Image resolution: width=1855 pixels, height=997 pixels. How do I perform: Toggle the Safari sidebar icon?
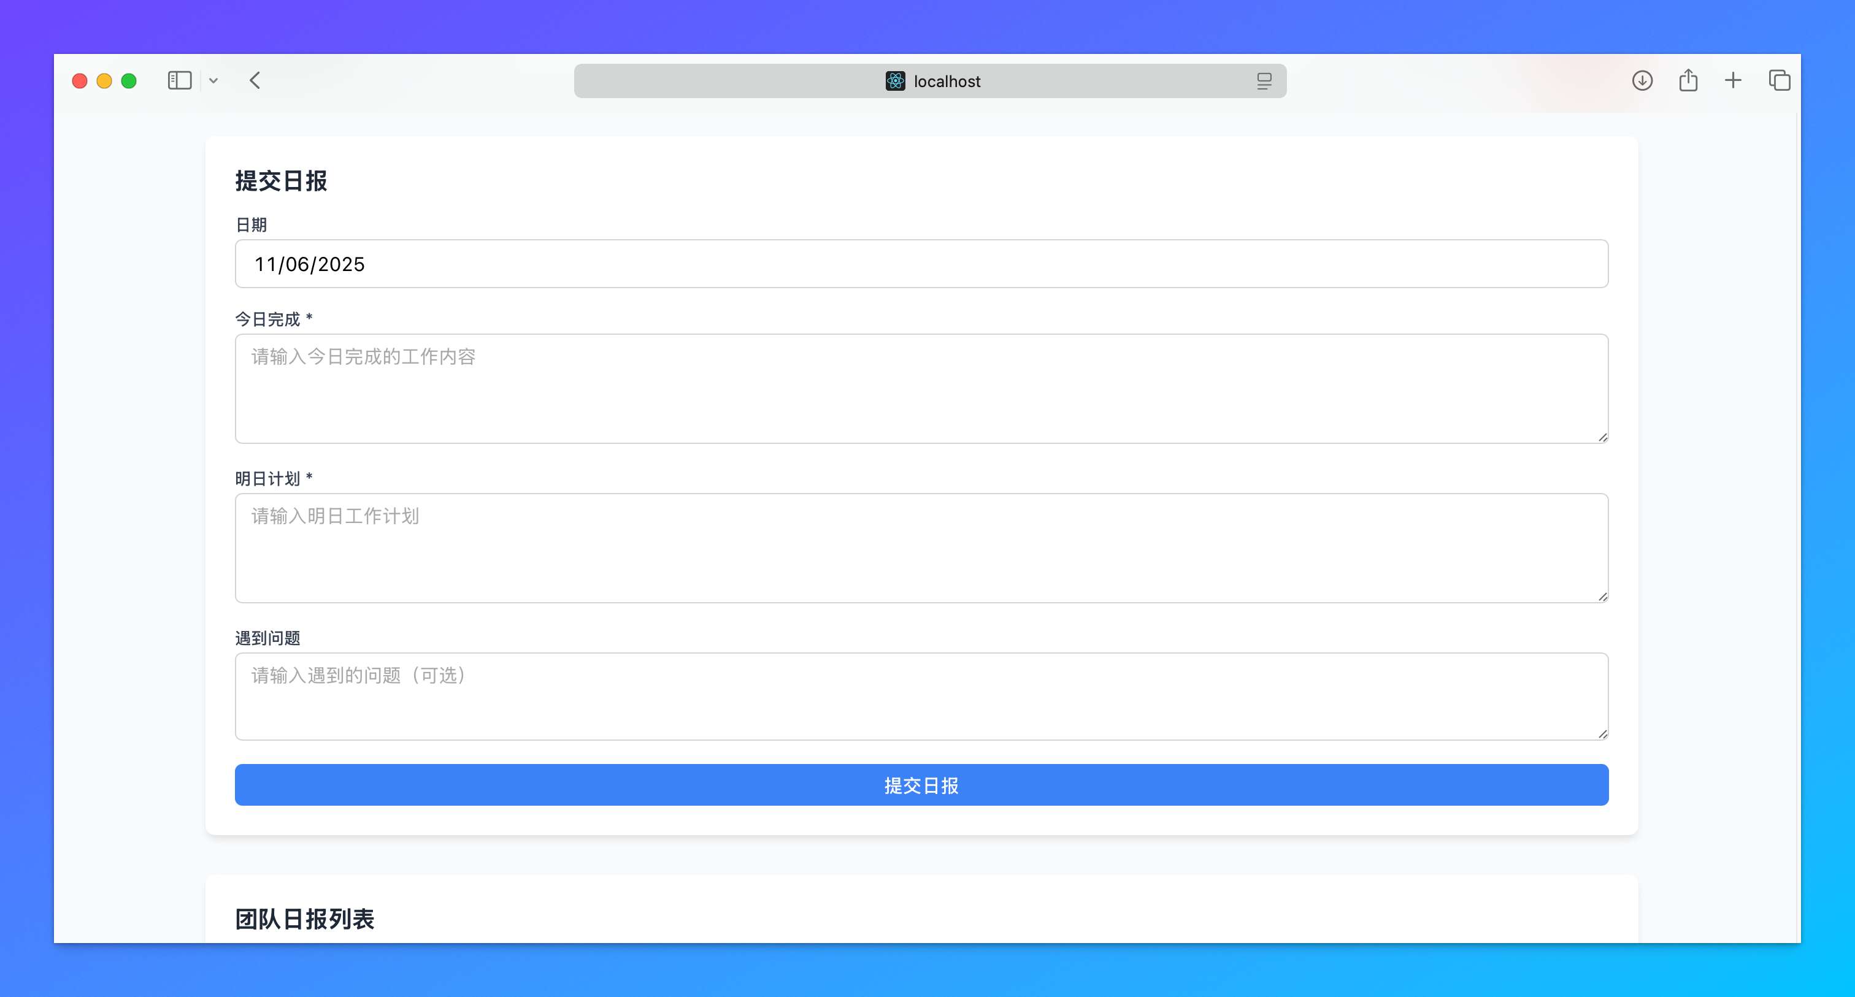[179, 80]
